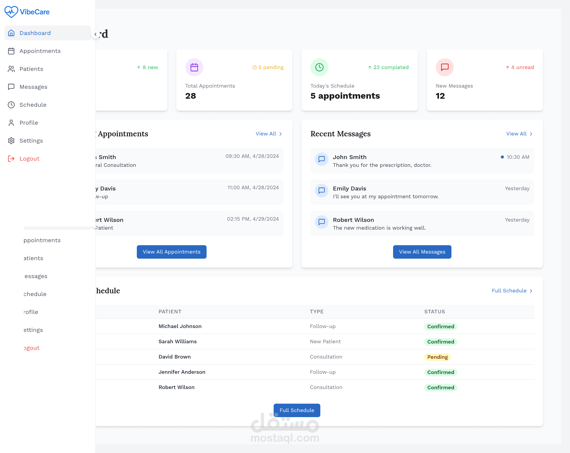
Task: Click View All link in Appointments panel
Action: [269, 134]
